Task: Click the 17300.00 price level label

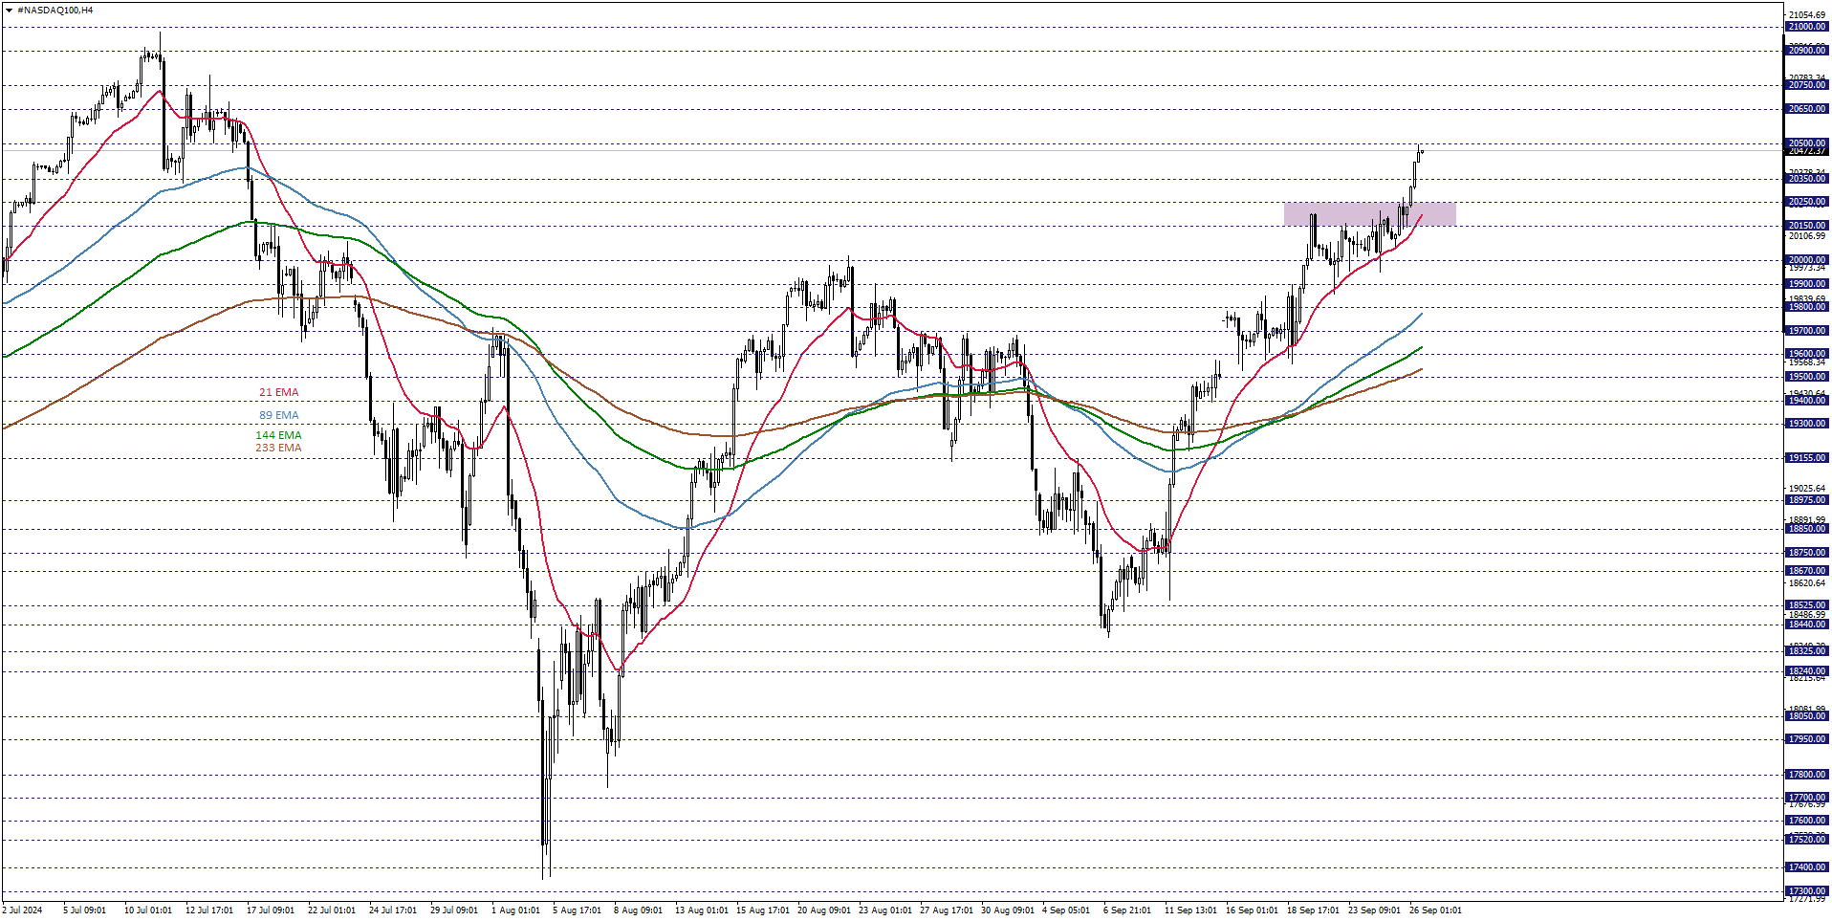Action: 1807,891
